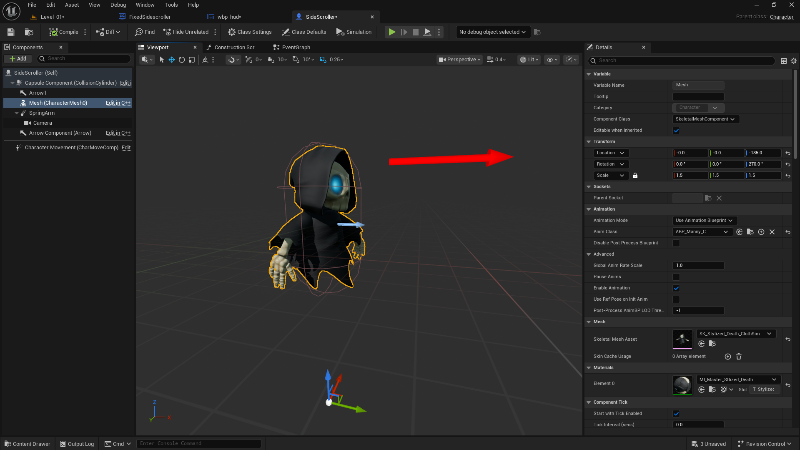800x450 pixels.
Task: Select the Arrow1 component
Action: click(38, 93)
